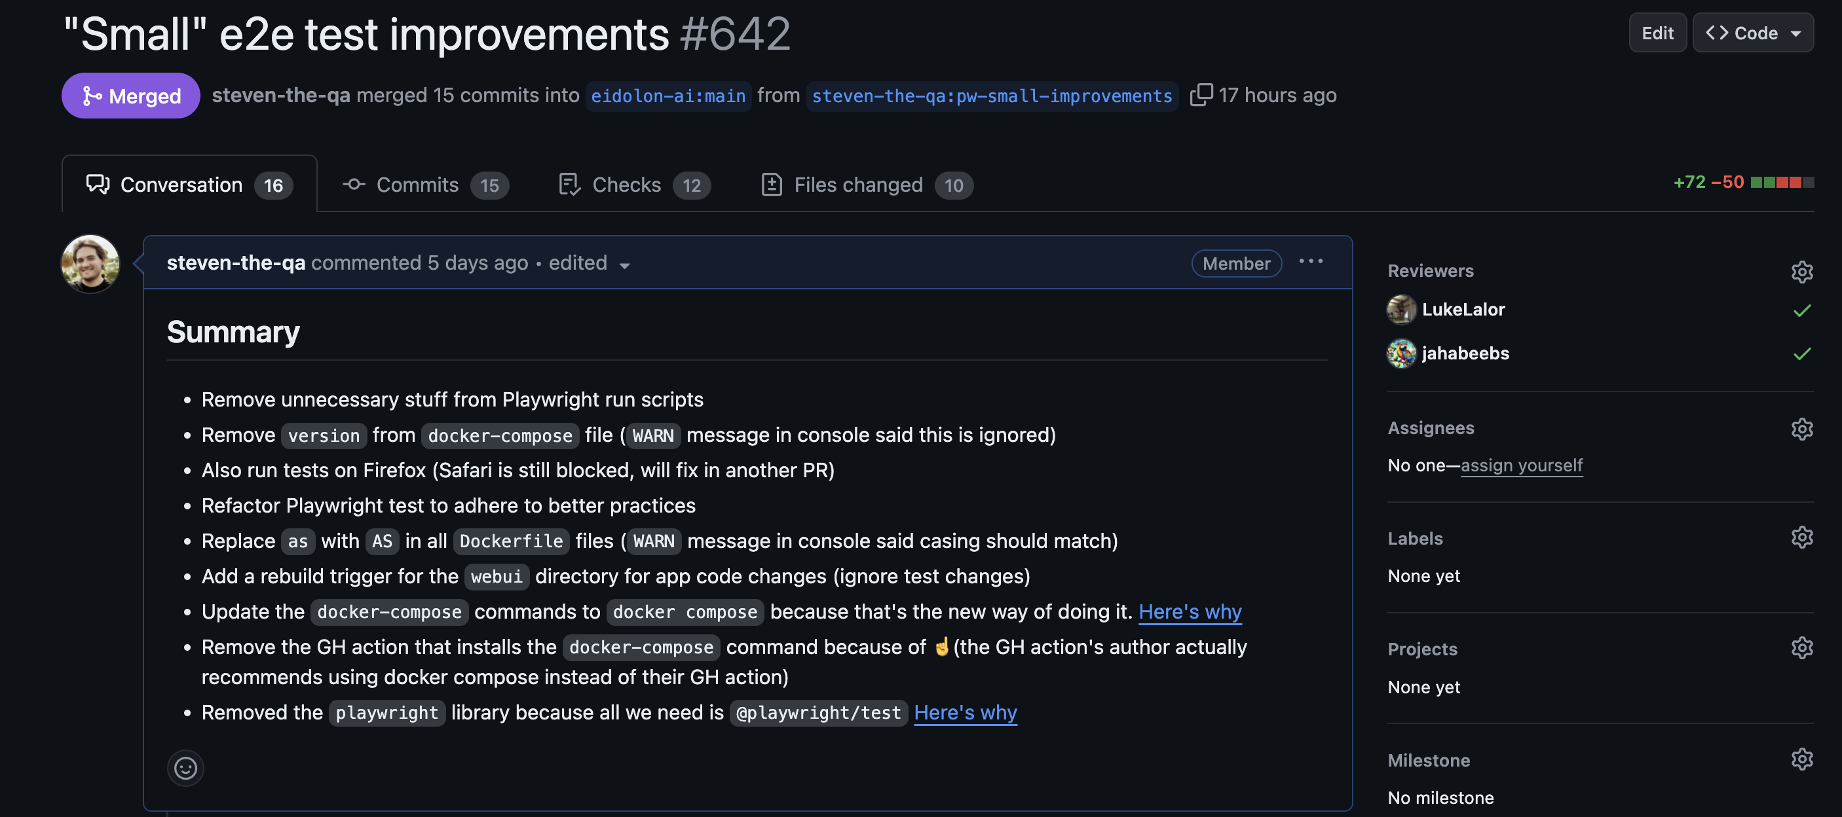Viewport: 1842px width, 817px height.
Task: Switch to the Checks tab
Action: point(634,185)
